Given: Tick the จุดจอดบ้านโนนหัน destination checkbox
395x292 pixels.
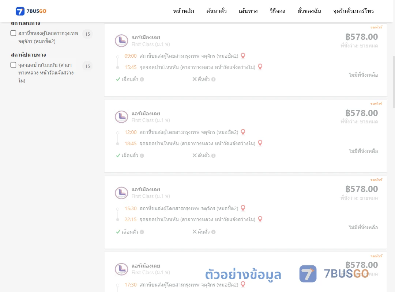Looking at the screenshot, I should tap(14, 65).
